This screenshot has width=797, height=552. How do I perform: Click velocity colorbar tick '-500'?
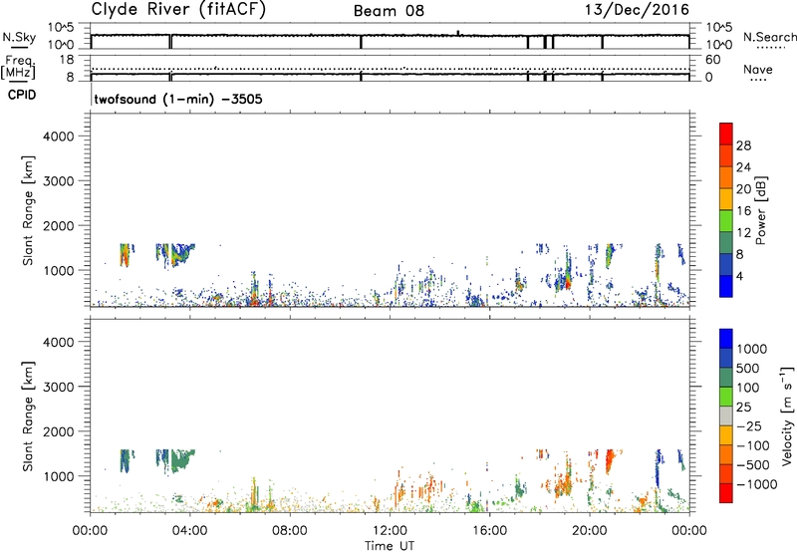click(752, 465)
